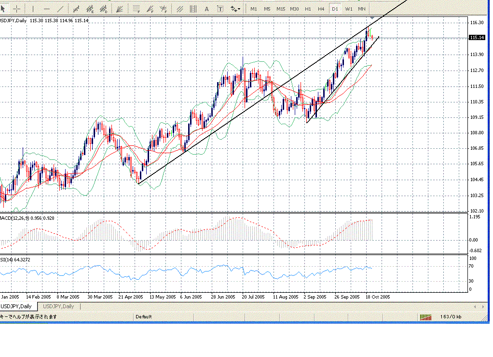This screenshot has width=493, height=357.
Task: Switch chart to H4 timeframe
Action: (x=321, y=9)
